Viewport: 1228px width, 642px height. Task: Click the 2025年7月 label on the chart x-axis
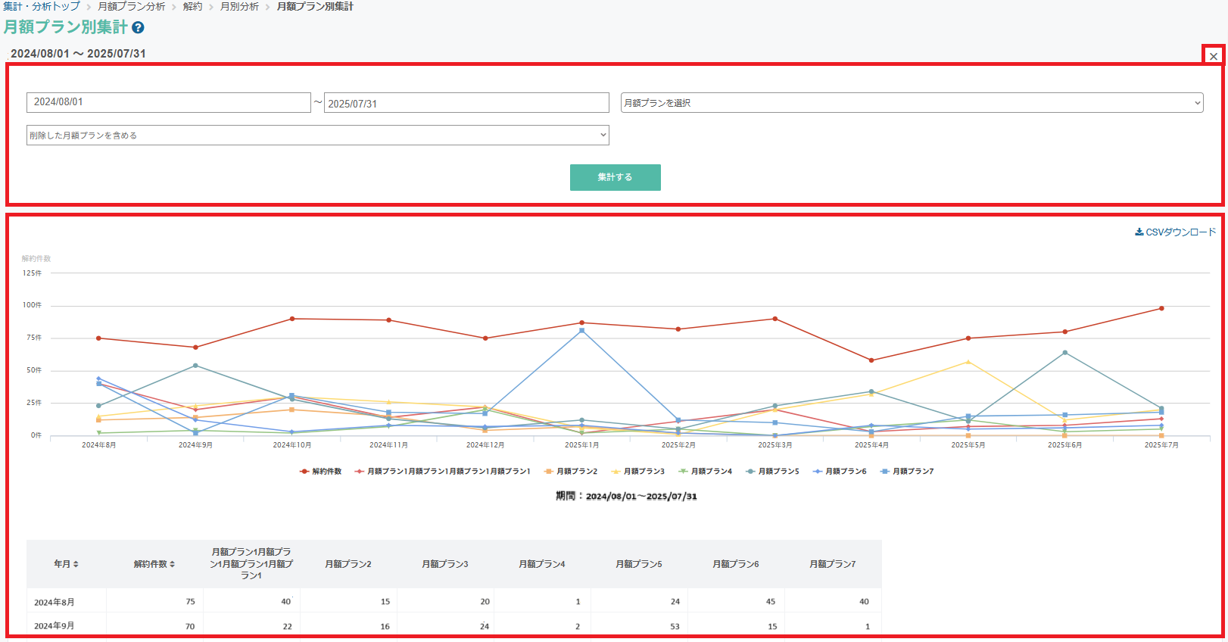click(1161, 445)
